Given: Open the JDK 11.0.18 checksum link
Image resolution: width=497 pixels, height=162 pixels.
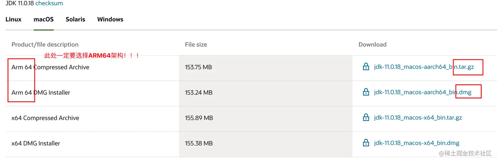Looking at the screenshot, I should [49, 3].
